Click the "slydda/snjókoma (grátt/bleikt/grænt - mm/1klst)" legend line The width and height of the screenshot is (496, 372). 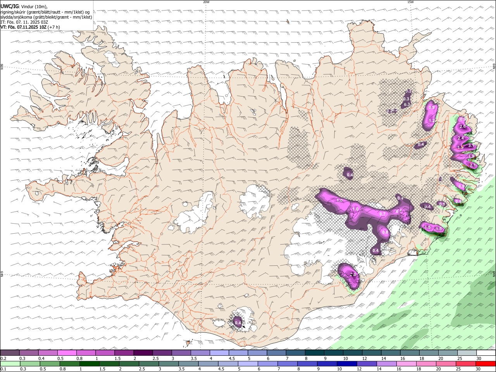(x=46, y=17)
